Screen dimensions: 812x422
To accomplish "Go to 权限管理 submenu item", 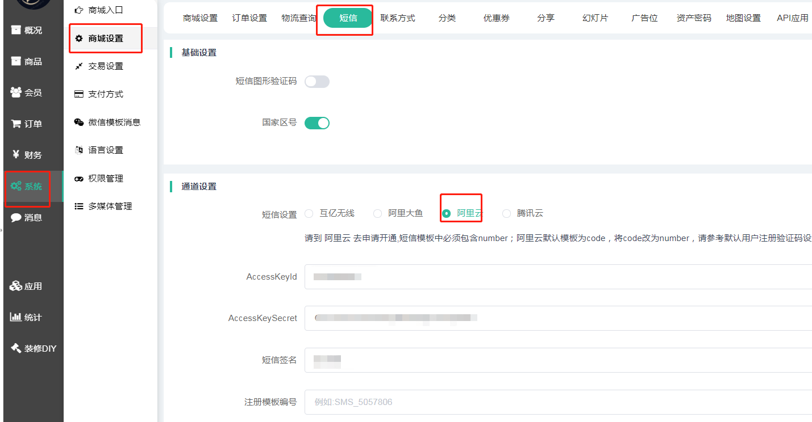I will pos(106,179).
